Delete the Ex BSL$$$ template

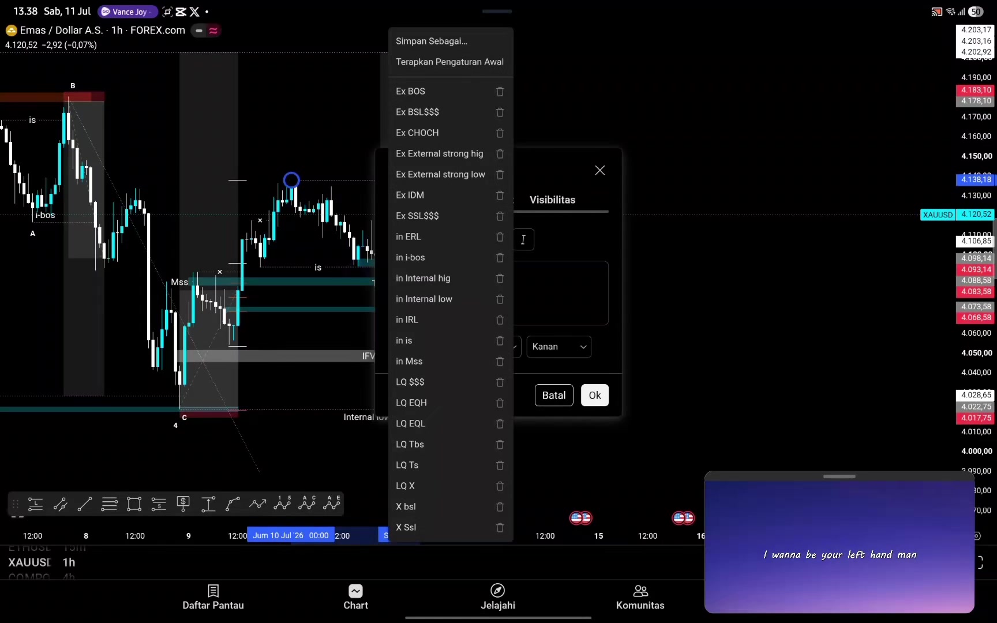coord(500,112)
